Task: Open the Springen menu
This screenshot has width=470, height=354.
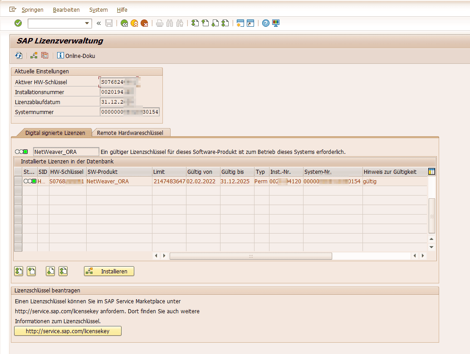Action: [32, 10]
